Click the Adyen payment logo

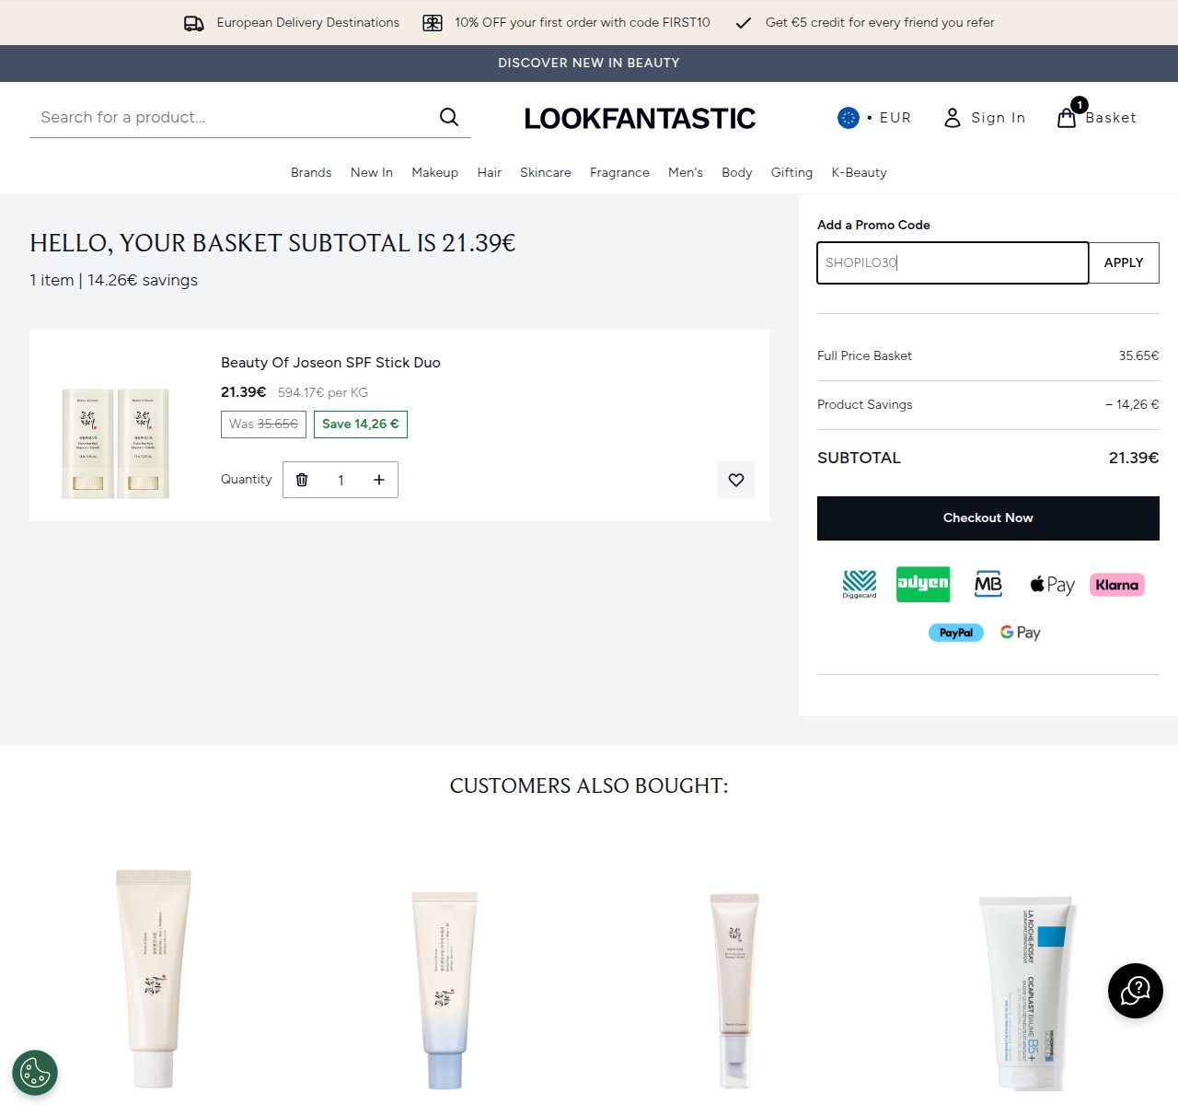point(923,584)
